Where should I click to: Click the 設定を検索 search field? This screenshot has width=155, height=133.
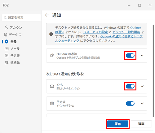[21, 18]
